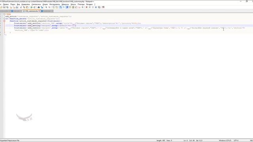
Task: Click the UTF-8 encoding status entry
Action: (236, 140)
